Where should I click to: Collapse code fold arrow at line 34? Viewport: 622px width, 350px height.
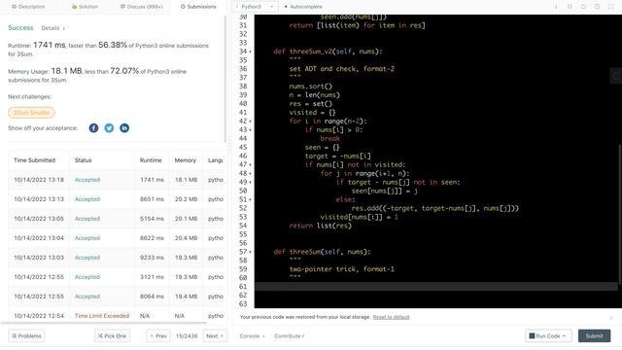(250, 52)
